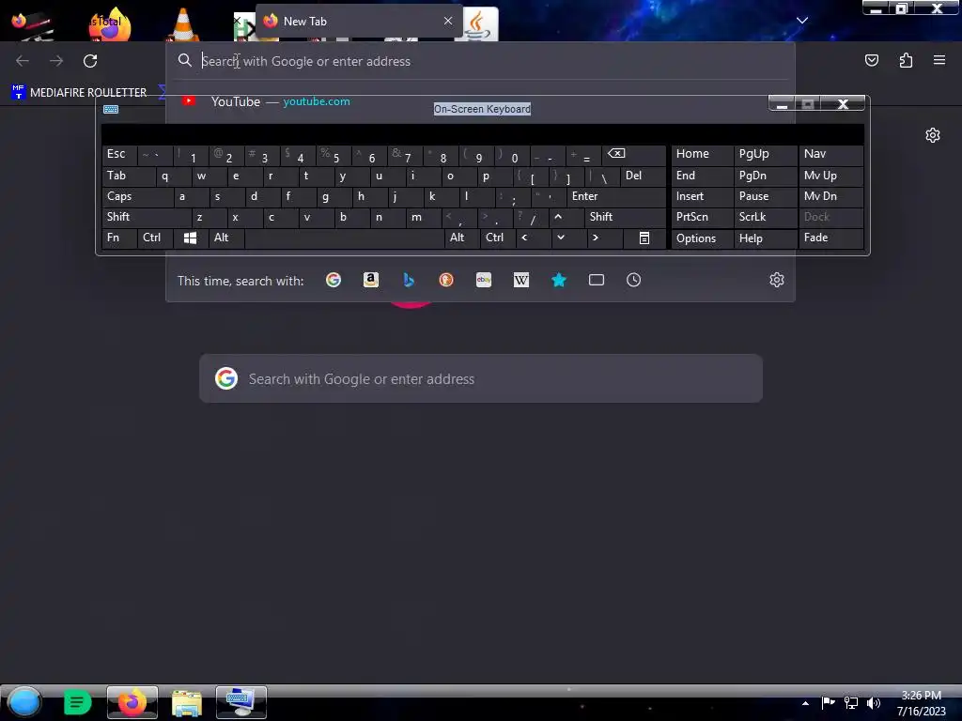
Task: Toggle left Ctrl key on On-Screen Keyboard
Action: pos(155,238)
